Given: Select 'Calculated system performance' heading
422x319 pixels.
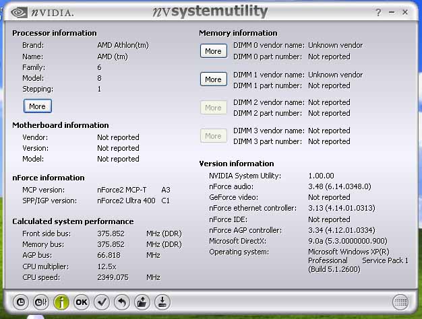Looking at the screenshot, I should [73, 221].
